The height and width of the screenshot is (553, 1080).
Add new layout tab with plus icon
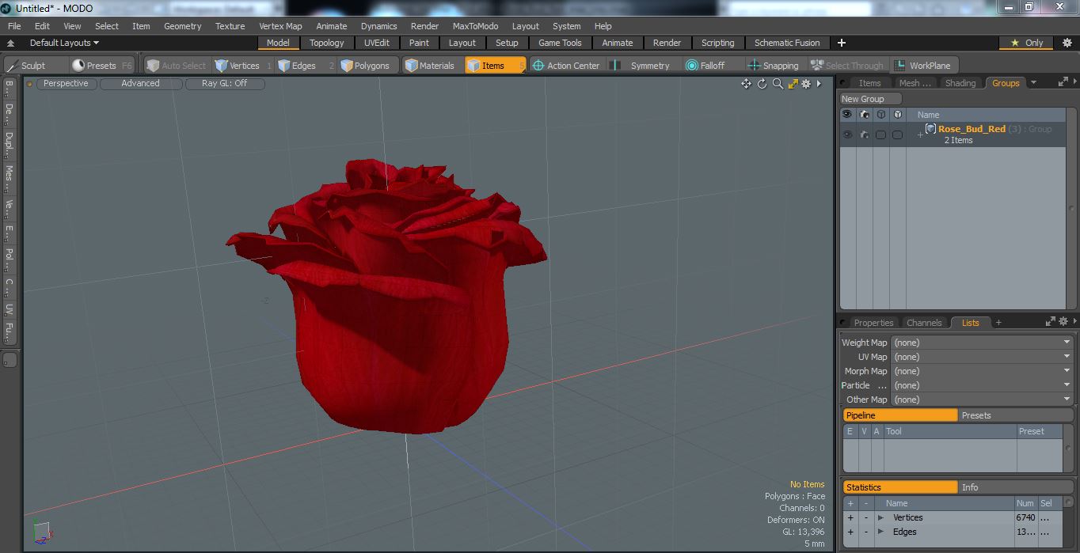[842, 43]
